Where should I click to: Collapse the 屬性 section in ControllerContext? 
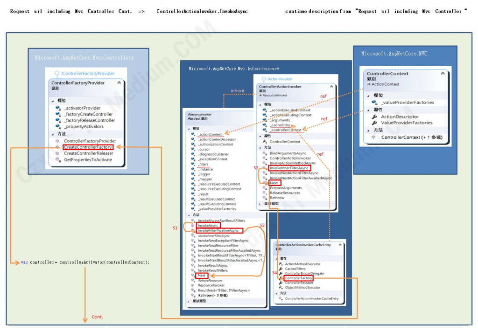(x=368, y=110)
